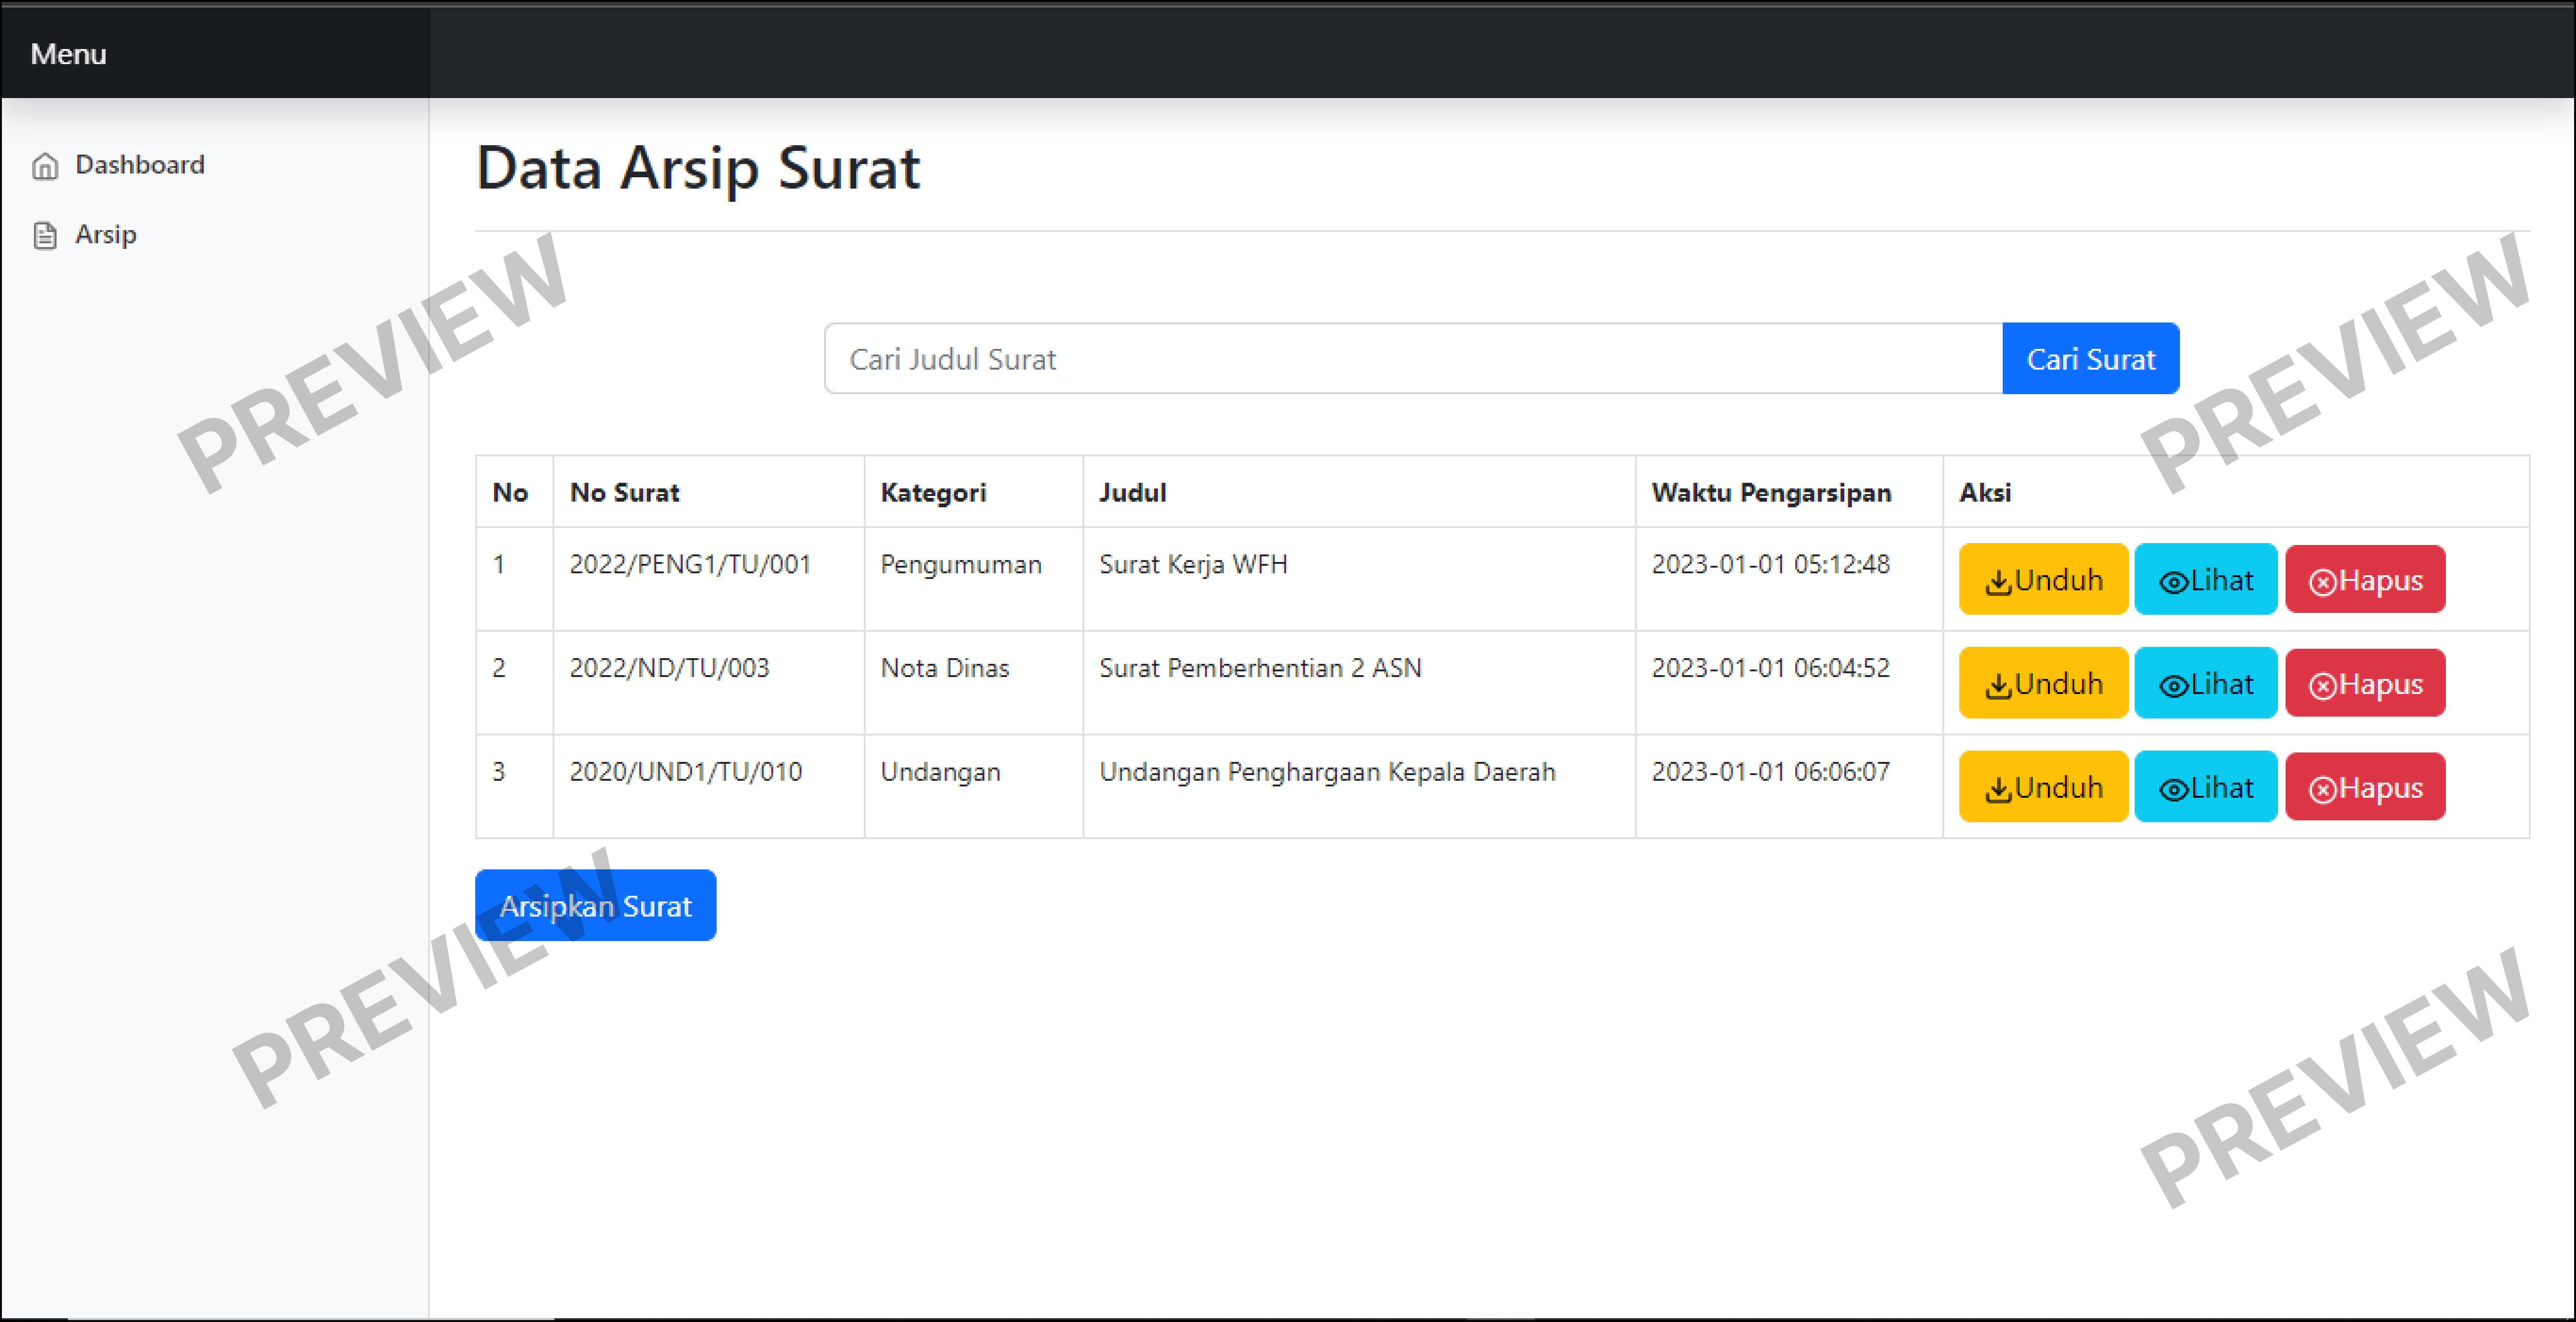Lihat the Surat Pemberhentian 2 ASN letter
The height and width of the screenshot is (1322, 2576).
(x=2205, y=683)
